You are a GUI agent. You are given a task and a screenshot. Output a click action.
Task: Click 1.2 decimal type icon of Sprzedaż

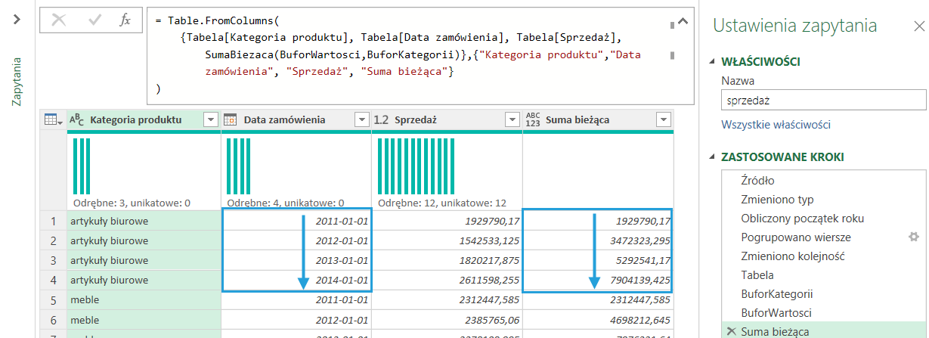pos(381,119)
